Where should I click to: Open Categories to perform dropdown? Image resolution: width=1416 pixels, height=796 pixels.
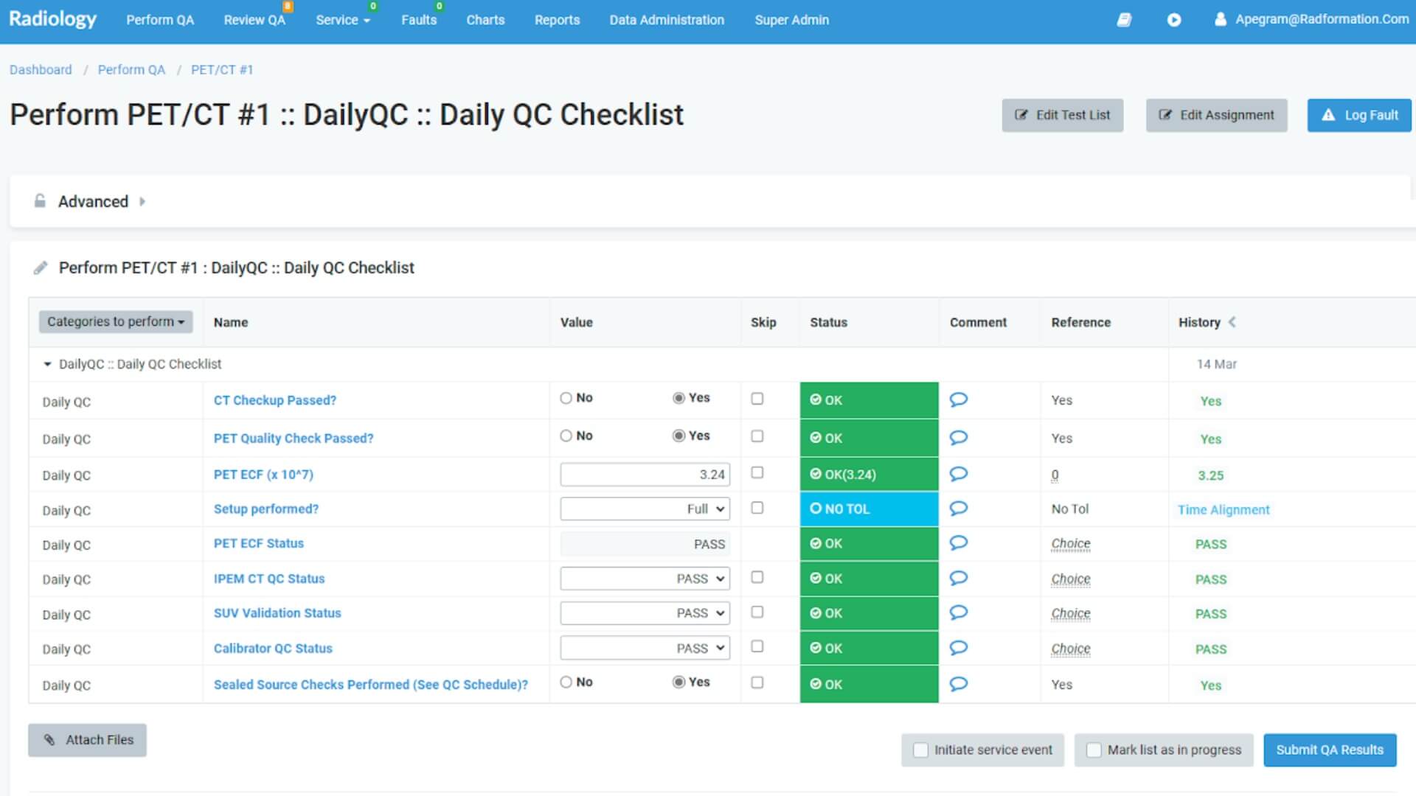tap(116, 322)
